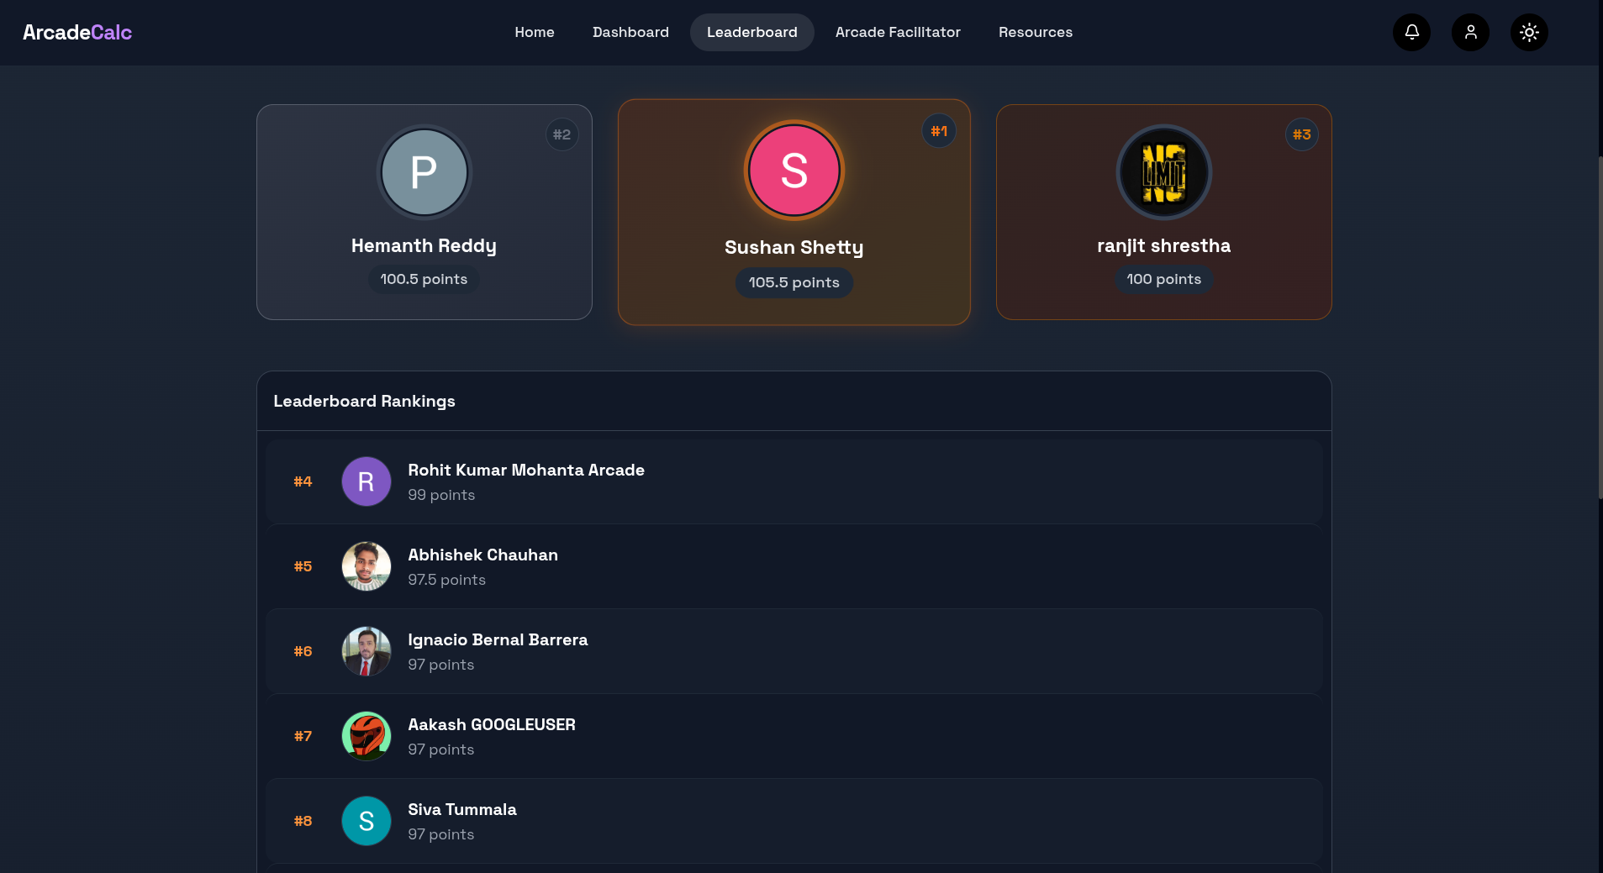This screenshot has height=873, width=1603.
Task: Click Ignacio Bernal Barrera's 97 points
Action: coord(440,665)
